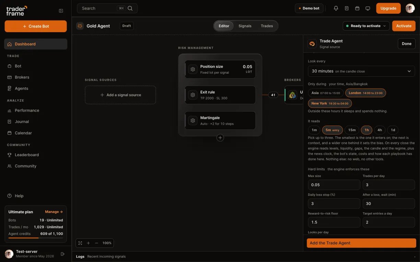Image resolution: width=420 pixels, height=262 pixels.
Task: Switch to the Signals tab
Action: point(245,26)
